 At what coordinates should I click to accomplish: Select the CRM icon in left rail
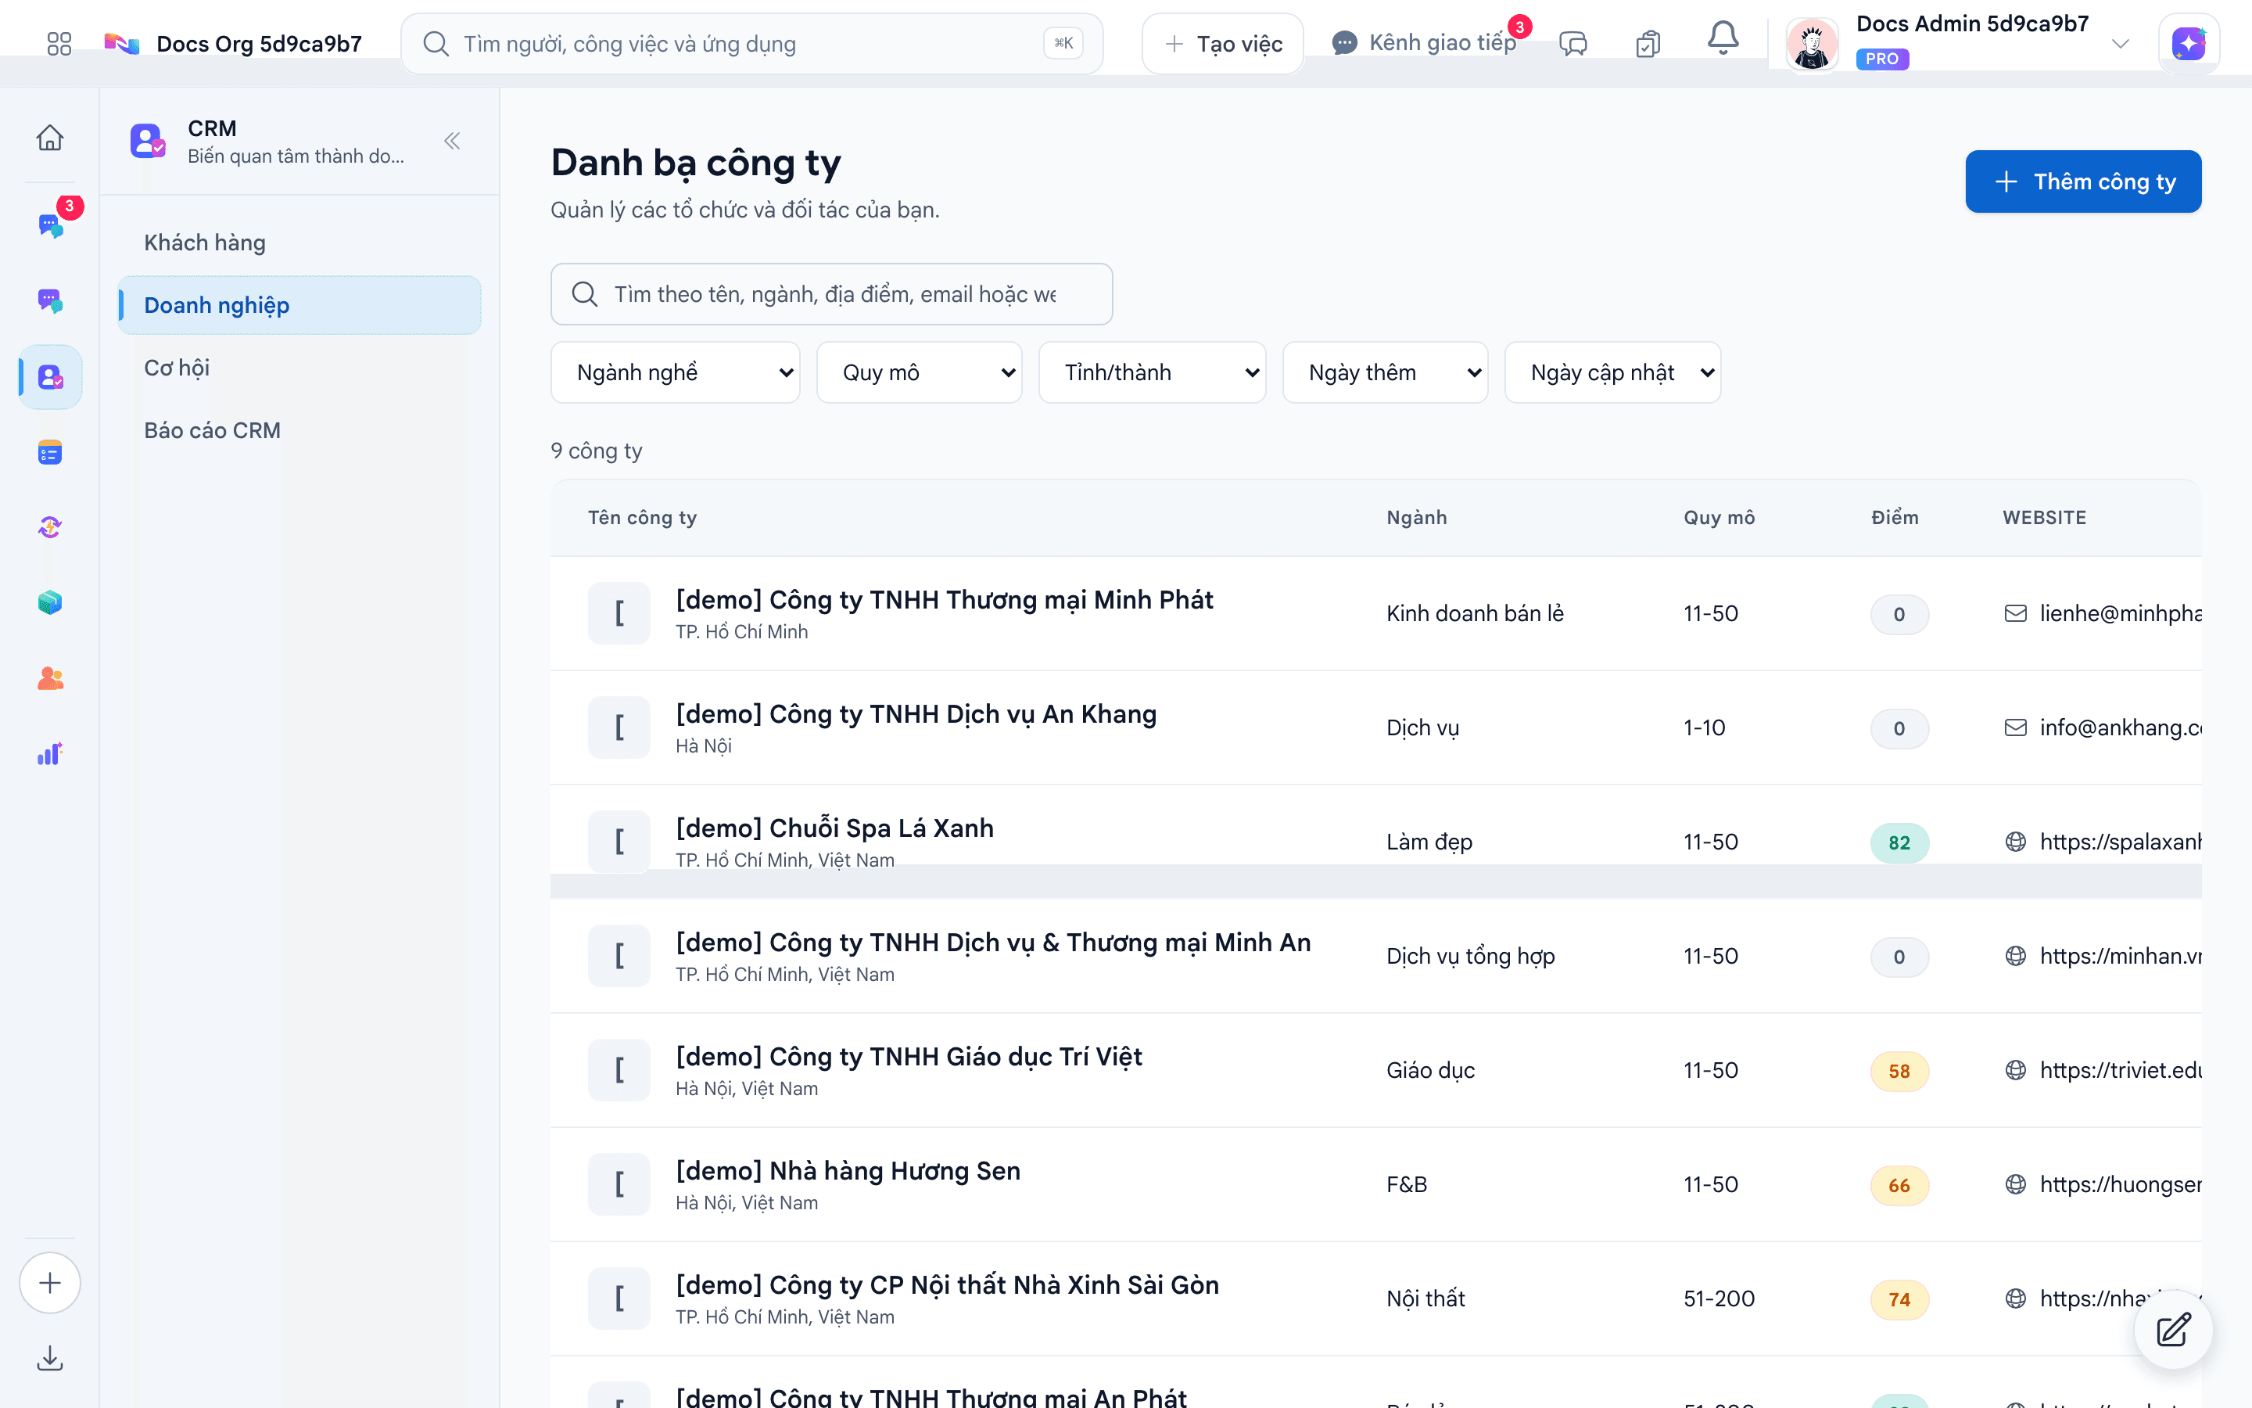pos(50,377)
